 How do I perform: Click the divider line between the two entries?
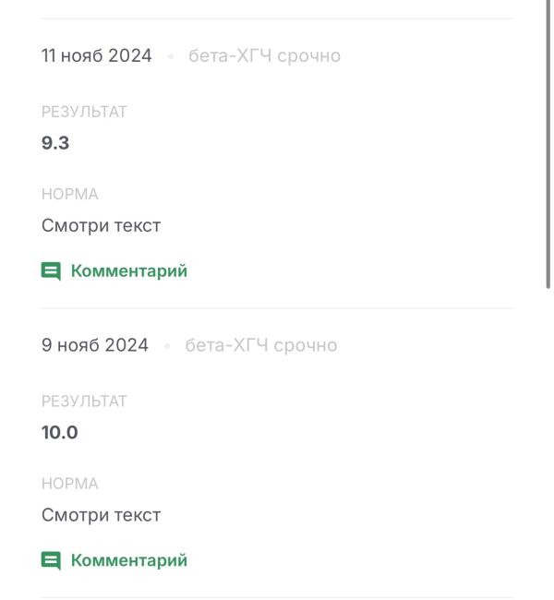277,308
